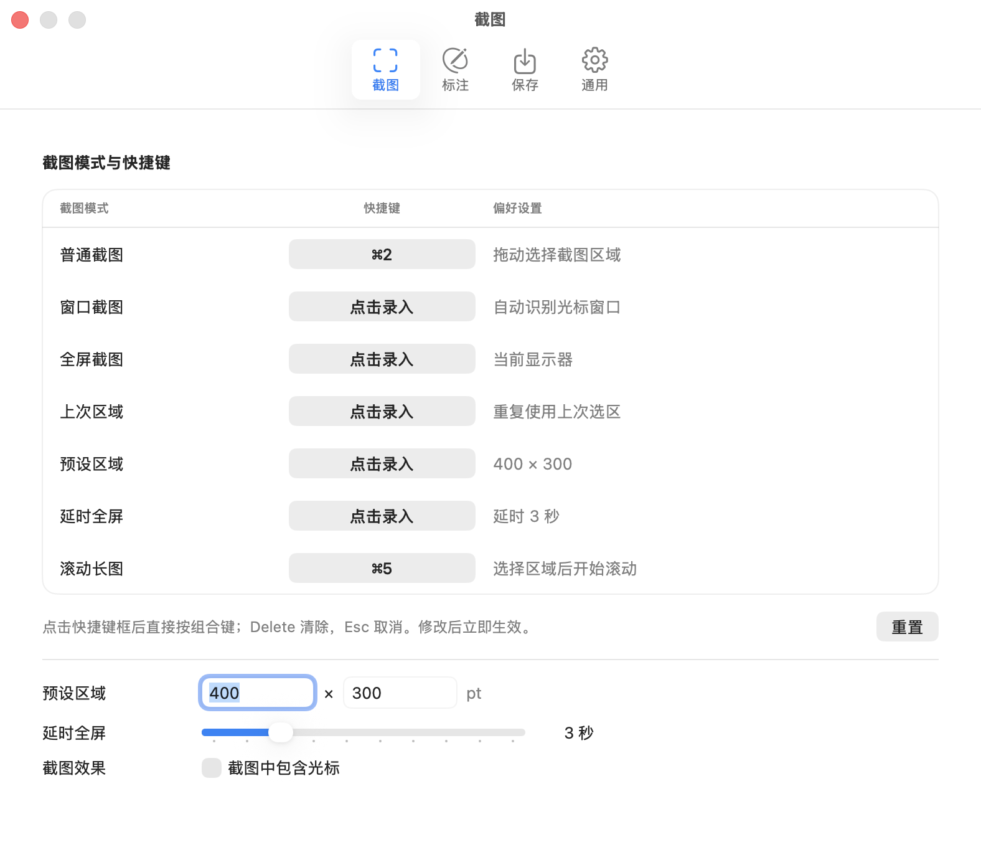Click the 重置 reset button
Viewport: 981px width, 842px height.
point(907,627)
